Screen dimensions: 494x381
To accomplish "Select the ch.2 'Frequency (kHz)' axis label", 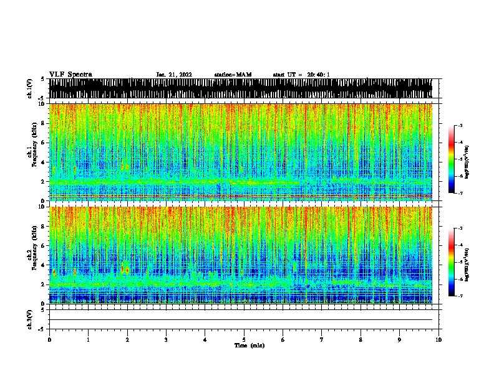I will coord(34,248).
